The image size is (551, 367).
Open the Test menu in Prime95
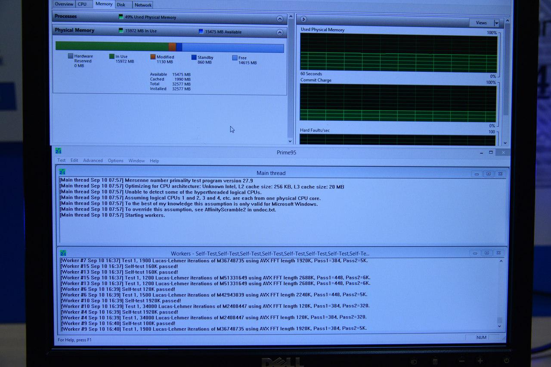coord(62,160)
